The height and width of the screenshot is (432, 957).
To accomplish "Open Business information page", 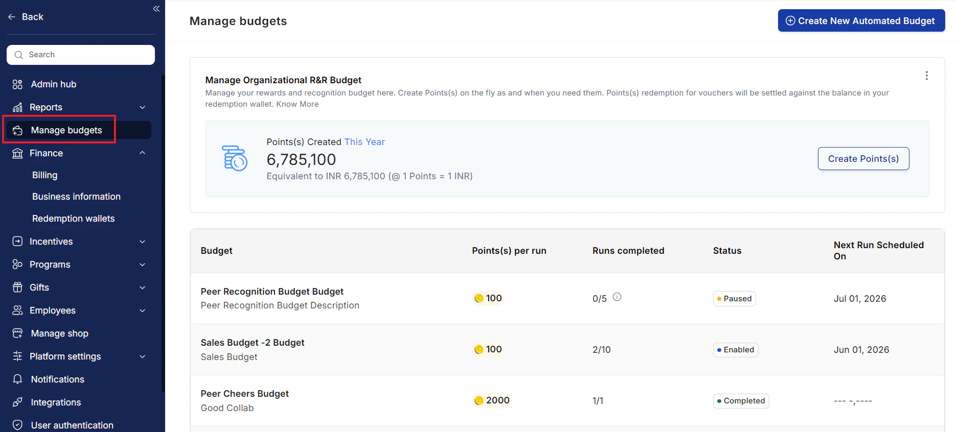I will 76,197.
